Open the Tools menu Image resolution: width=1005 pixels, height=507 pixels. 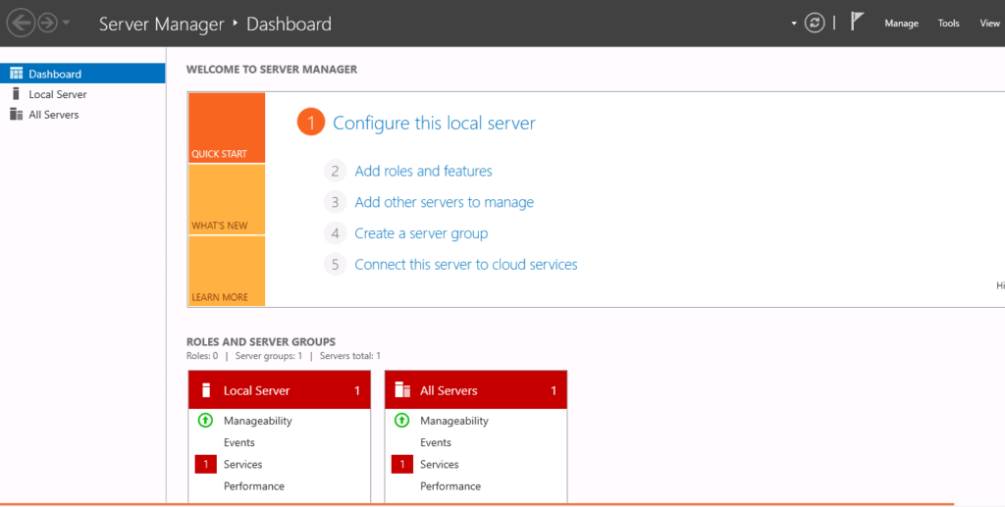(x=949, y=24)
